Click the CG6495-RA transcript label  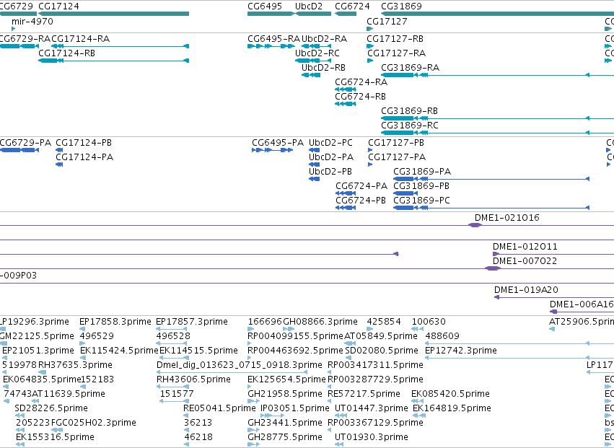[273, 39]
